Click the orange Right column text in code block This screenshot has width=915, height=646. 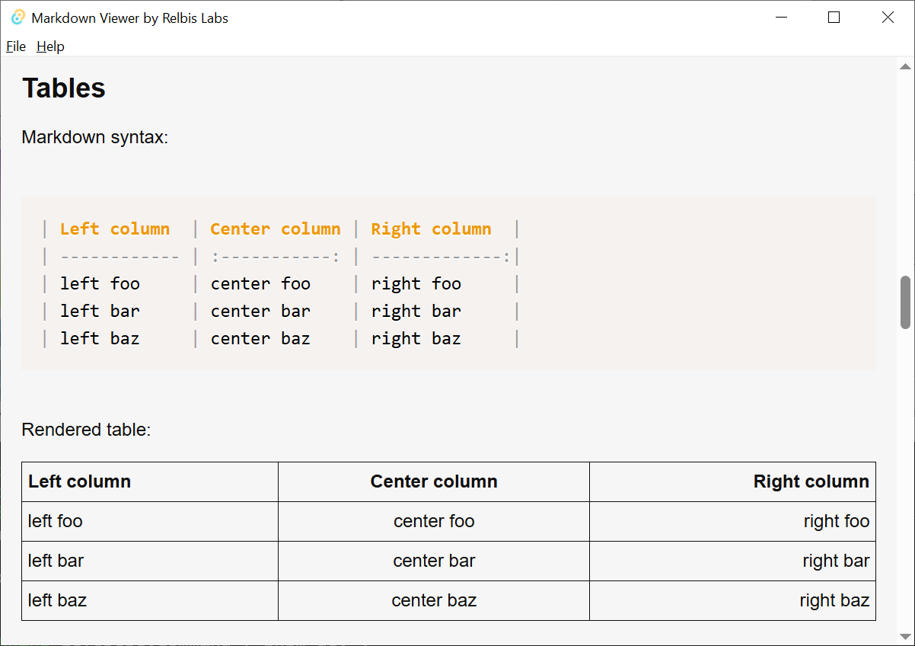tap(431, 228)
